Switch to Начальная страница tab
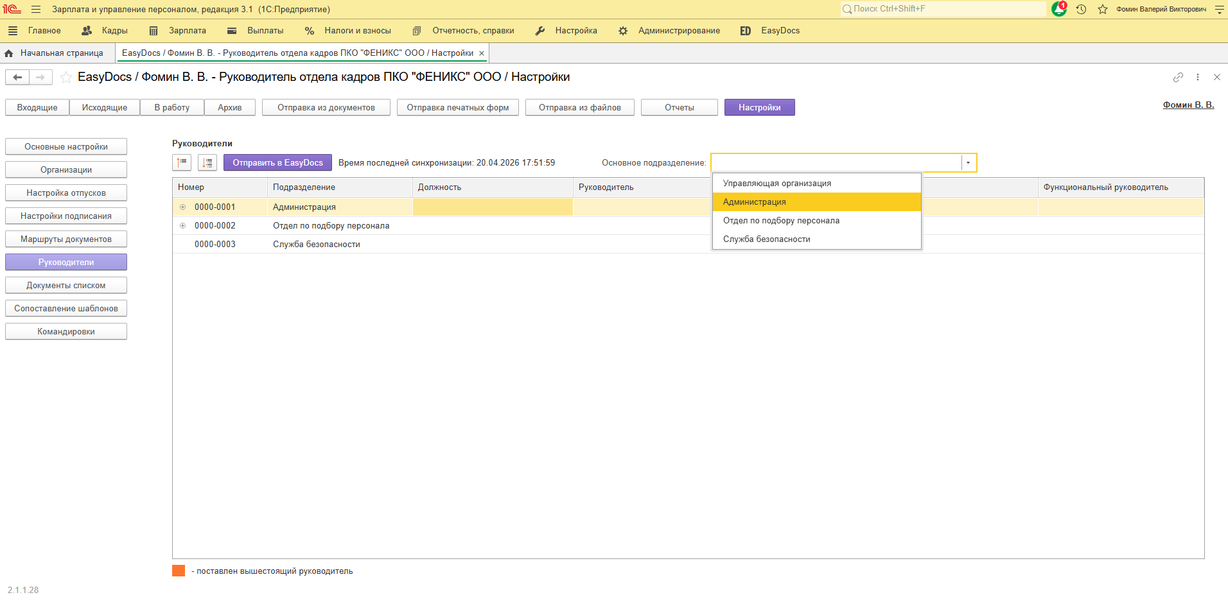 (x=62, y=53)
